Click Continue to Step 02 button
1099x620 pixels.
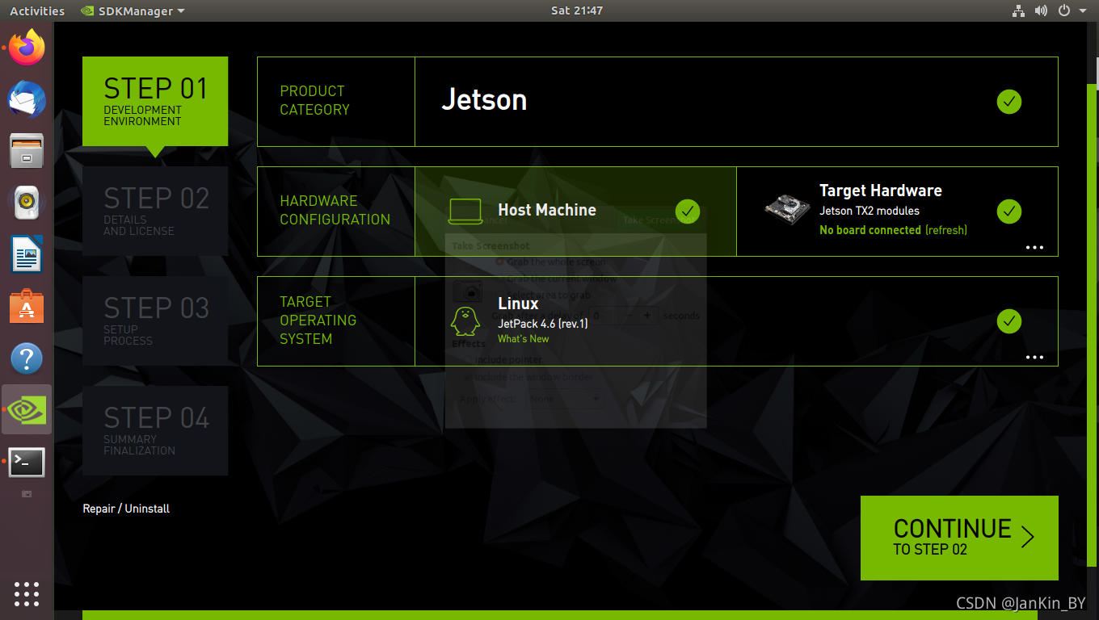pyautogui.click(x=959, y=538)
